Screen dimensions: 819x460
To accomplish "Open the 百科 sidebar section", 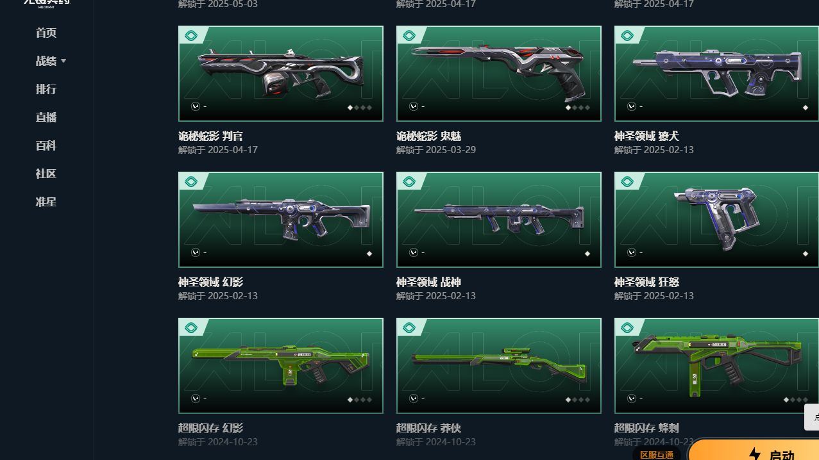I will 46,145.
